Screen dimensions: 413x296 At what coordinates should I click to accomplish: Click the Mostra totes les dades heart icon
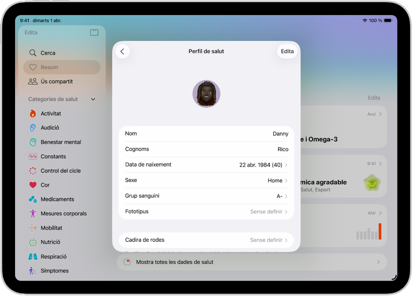pos(127,262)
